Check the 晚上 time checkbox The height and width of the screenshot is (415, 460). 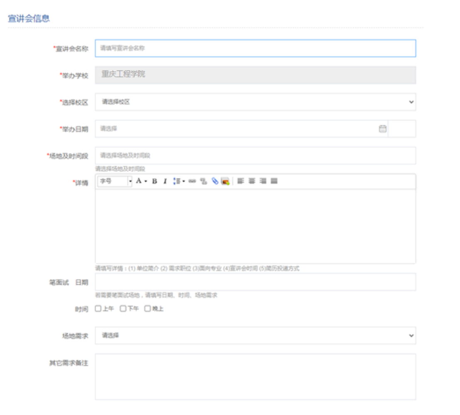(147, 309)
